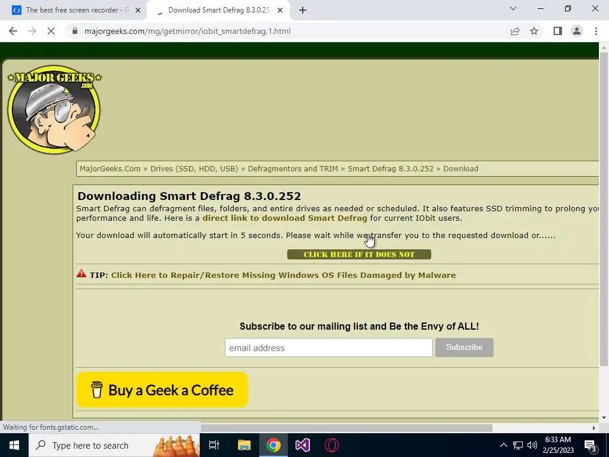Open File Explorer from taskbar
The image size is (609, 457).
point(244,445)
